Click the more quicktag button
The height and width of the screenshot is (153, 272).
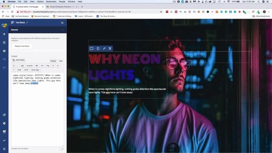coord(26,70)
